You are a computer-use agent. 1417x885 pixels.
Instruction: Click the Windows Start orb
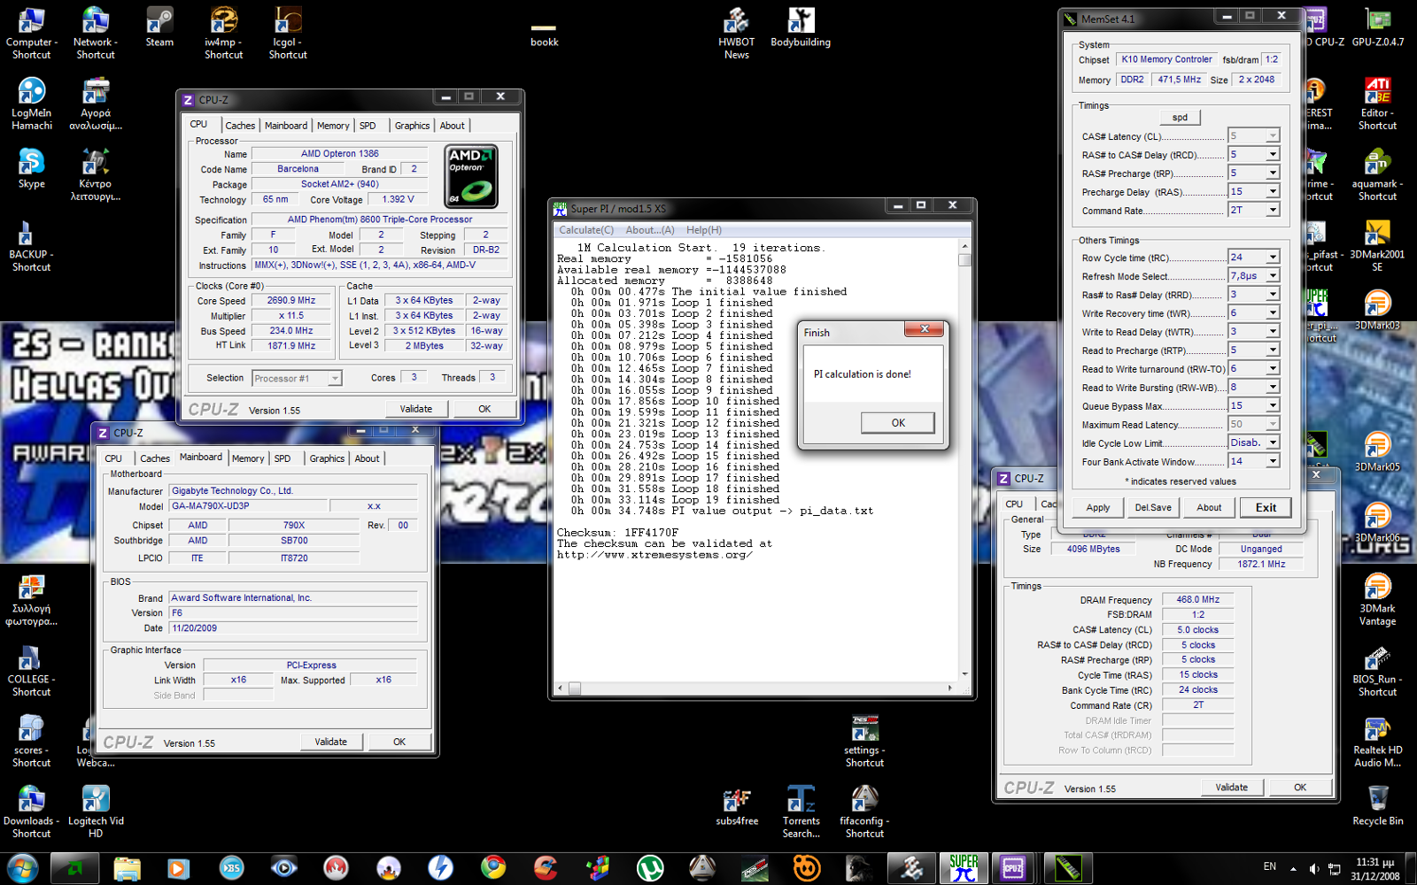click(x=21, y=868)
